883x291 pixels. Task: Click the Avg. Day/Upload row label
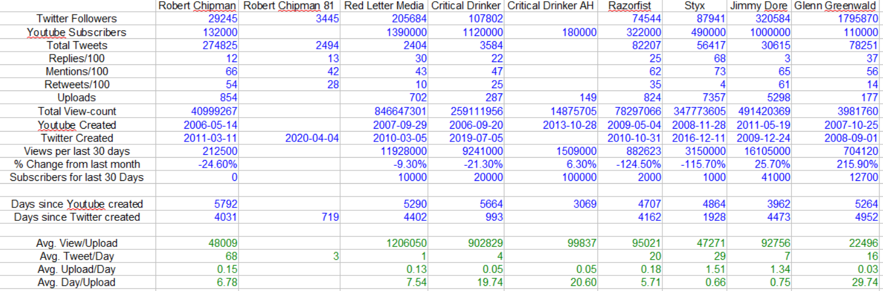point(77,283)
